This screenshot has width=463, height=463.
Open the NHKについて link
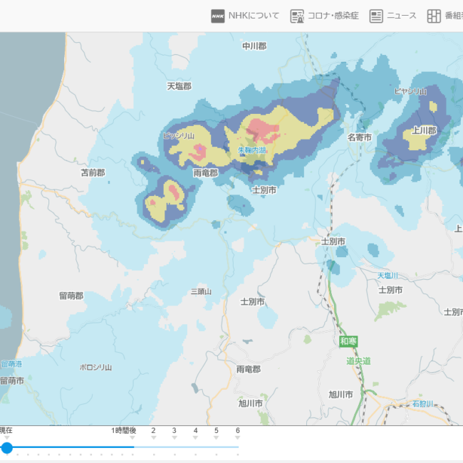click(x=254, y=16)
